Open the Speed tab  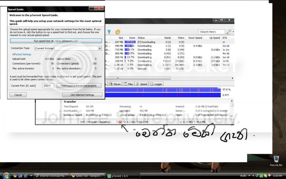[x=142, y=84]
